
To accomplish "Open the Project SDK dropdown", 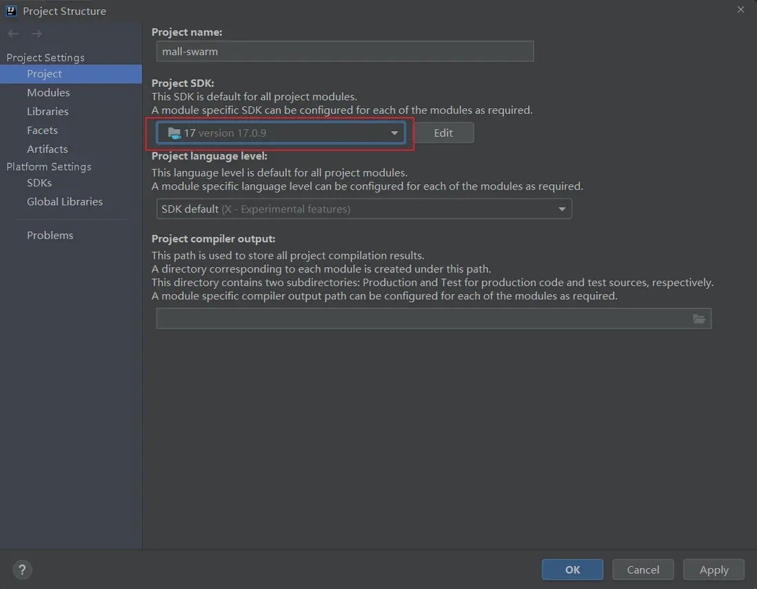I will (x=395, y=133).
